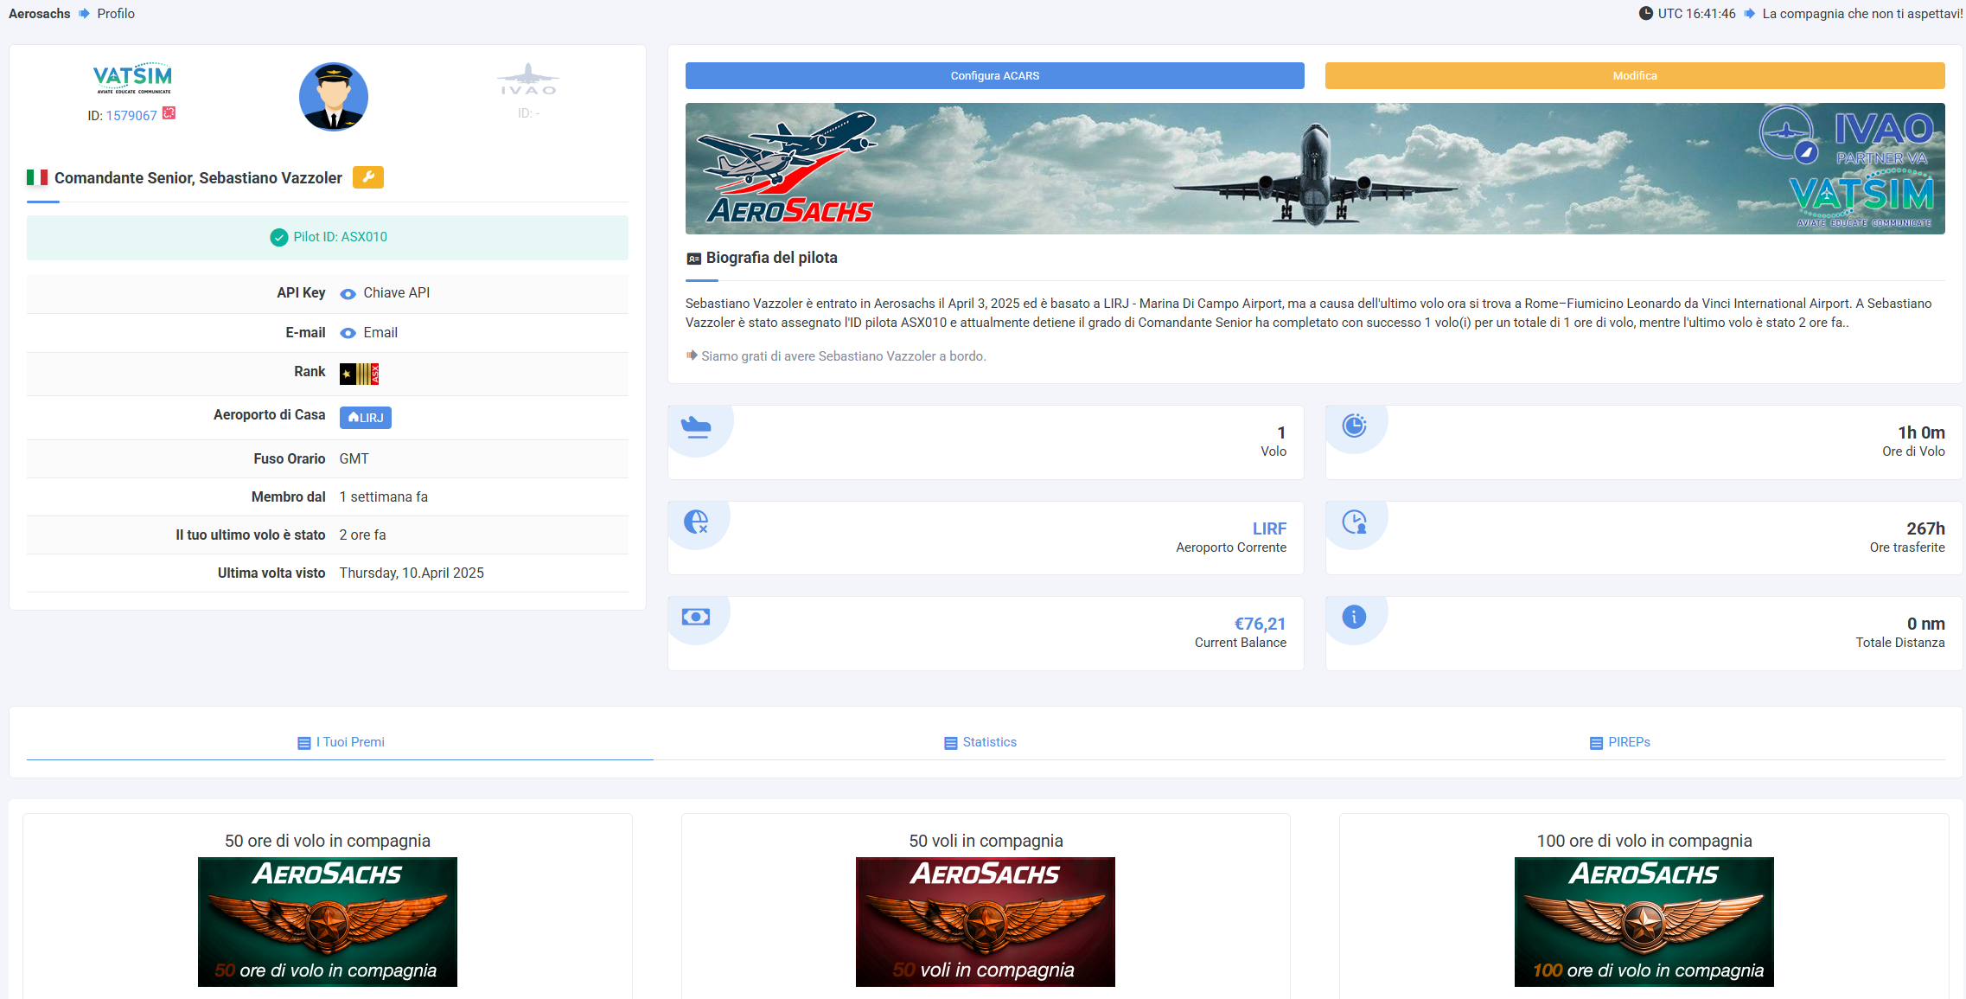
Task: Show the hidden e-mail with eye icon
Action: point(348,333)
